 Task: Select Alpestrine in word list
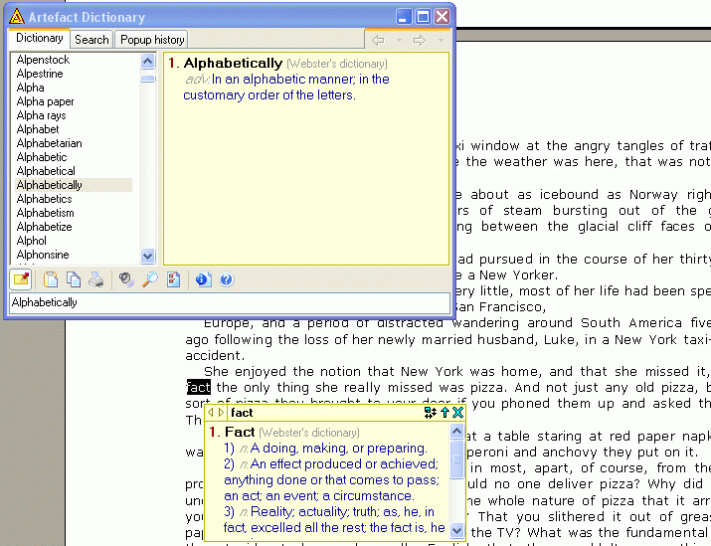(40, 74)
